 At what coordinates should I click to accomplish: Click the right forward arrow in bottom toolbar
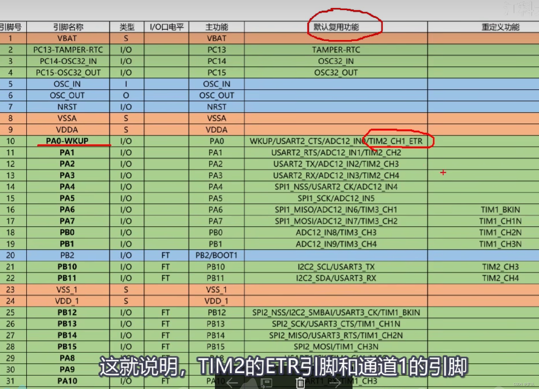tap(335, 383)
